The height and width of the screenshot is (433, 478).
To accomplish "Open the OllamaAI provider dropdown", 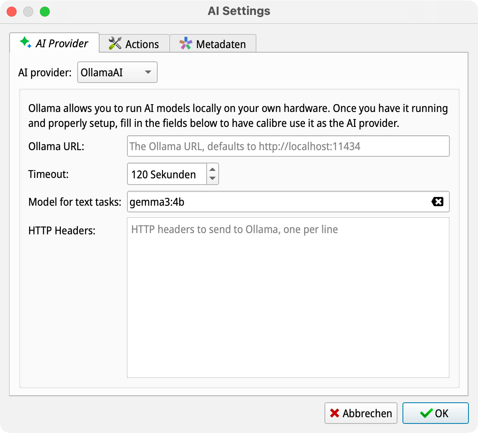I will point(117,73).
